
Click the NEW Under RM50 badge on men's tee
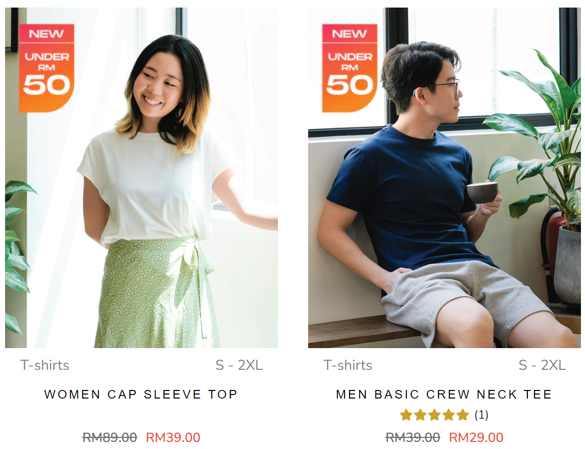[x=350, y=68]
